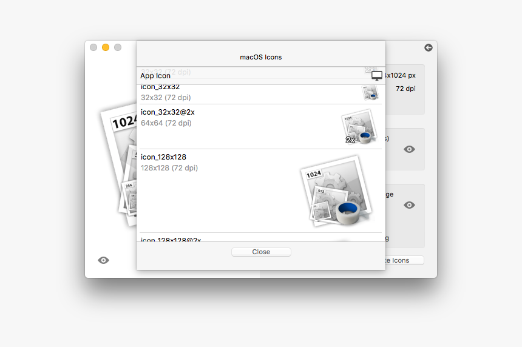
Task: Click the 128x128 (72 dpi) size label
Action: pos(169,168)
